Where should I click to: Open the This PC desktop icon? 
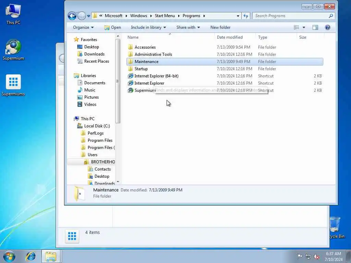13,14
